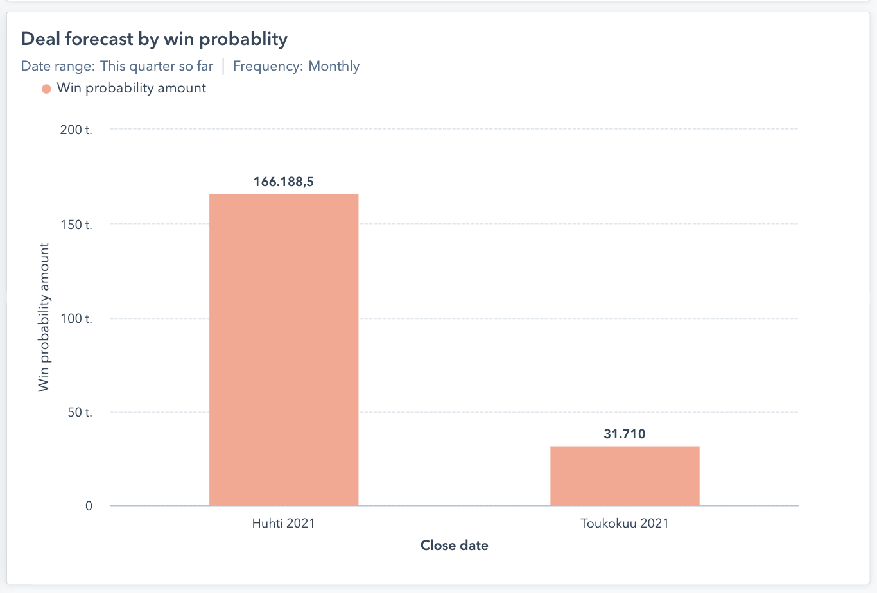Click the 166.188,5 data label
Image resolution: width=877 pixels, height=593 pixels.
284,182
